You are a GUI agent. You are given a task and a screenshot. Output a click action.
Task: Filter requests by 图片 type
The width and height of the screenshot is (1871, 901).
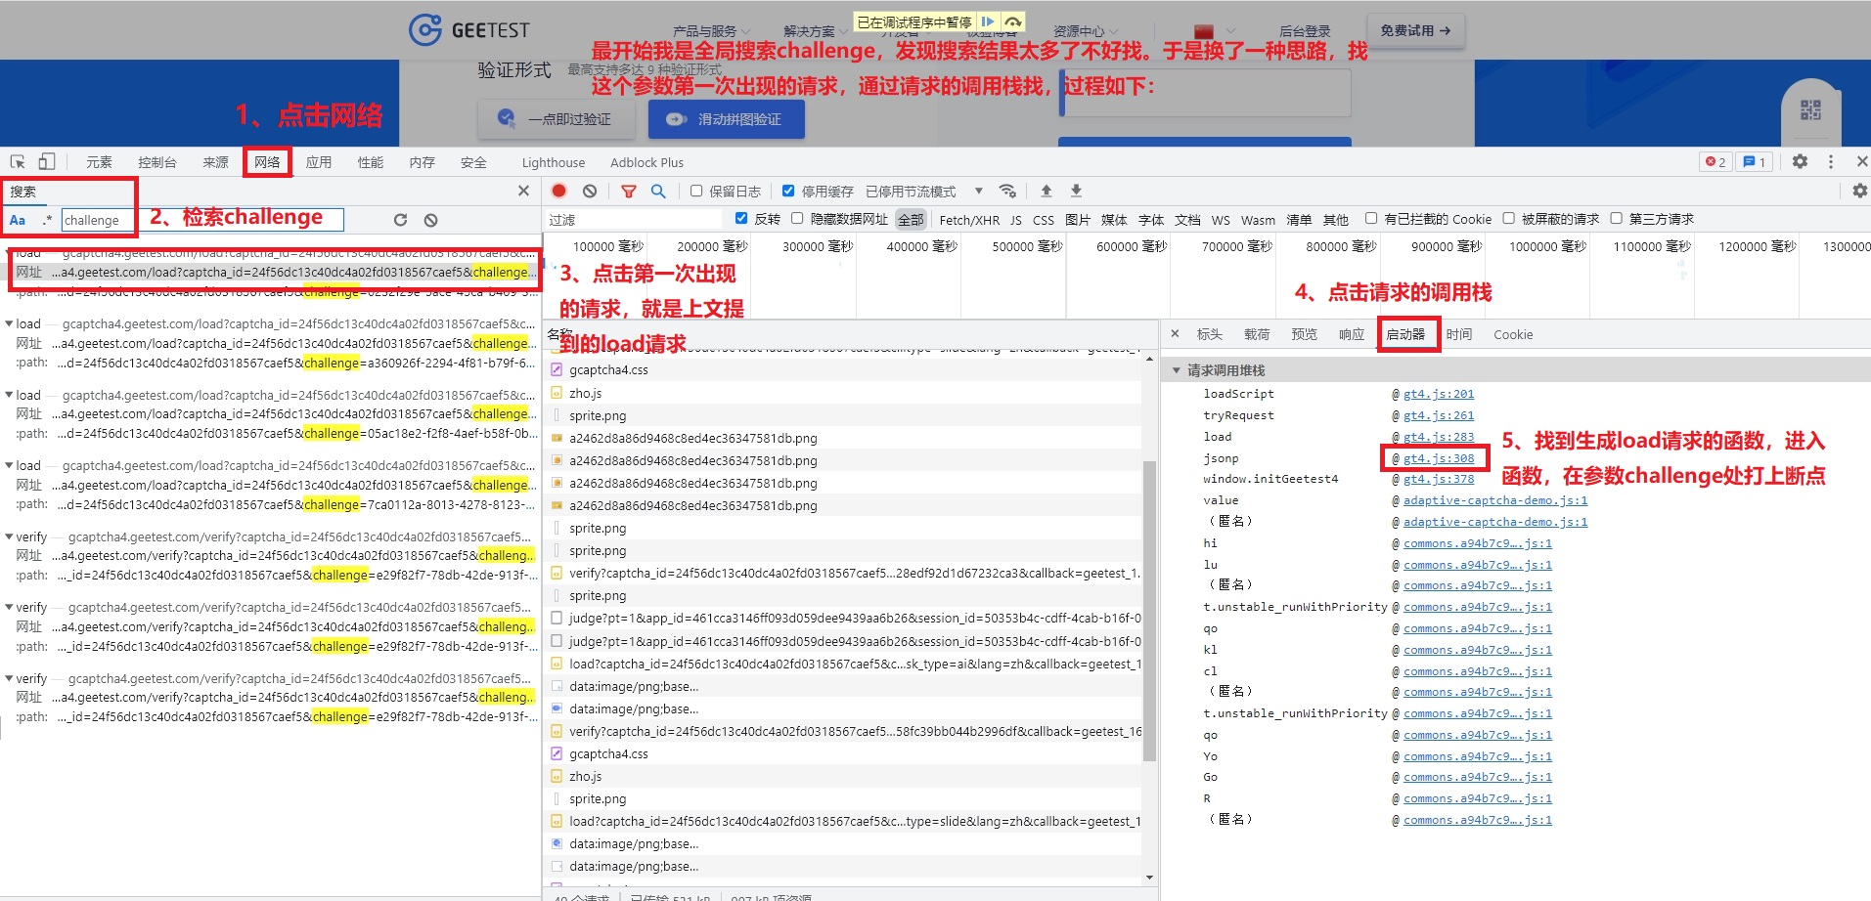click(1078, 220)
